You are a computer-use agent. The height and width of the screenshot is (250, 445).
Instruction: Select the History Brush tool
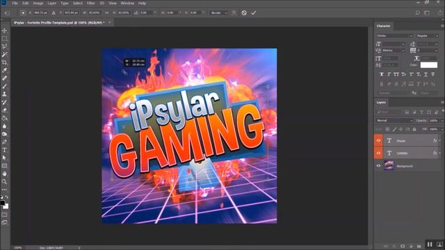(4, 102)
